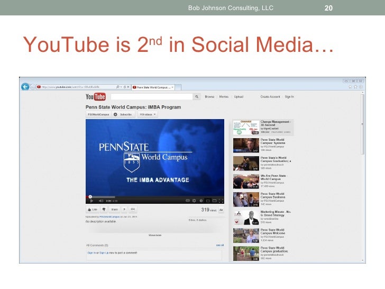Click the dislike thumbs-down button

click(104, 210)
